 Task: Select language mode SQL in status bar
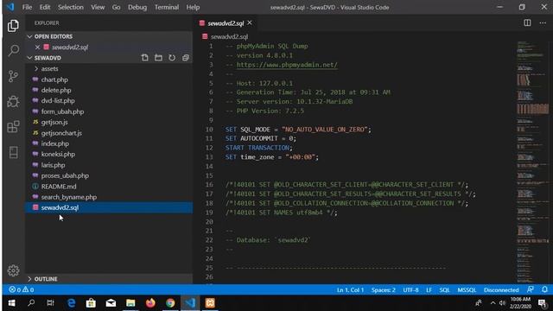point(444,290)
